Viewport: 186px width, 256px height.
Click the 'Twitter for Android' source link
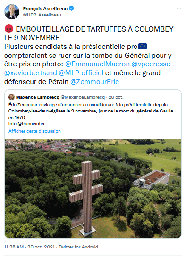pos(78,247)
